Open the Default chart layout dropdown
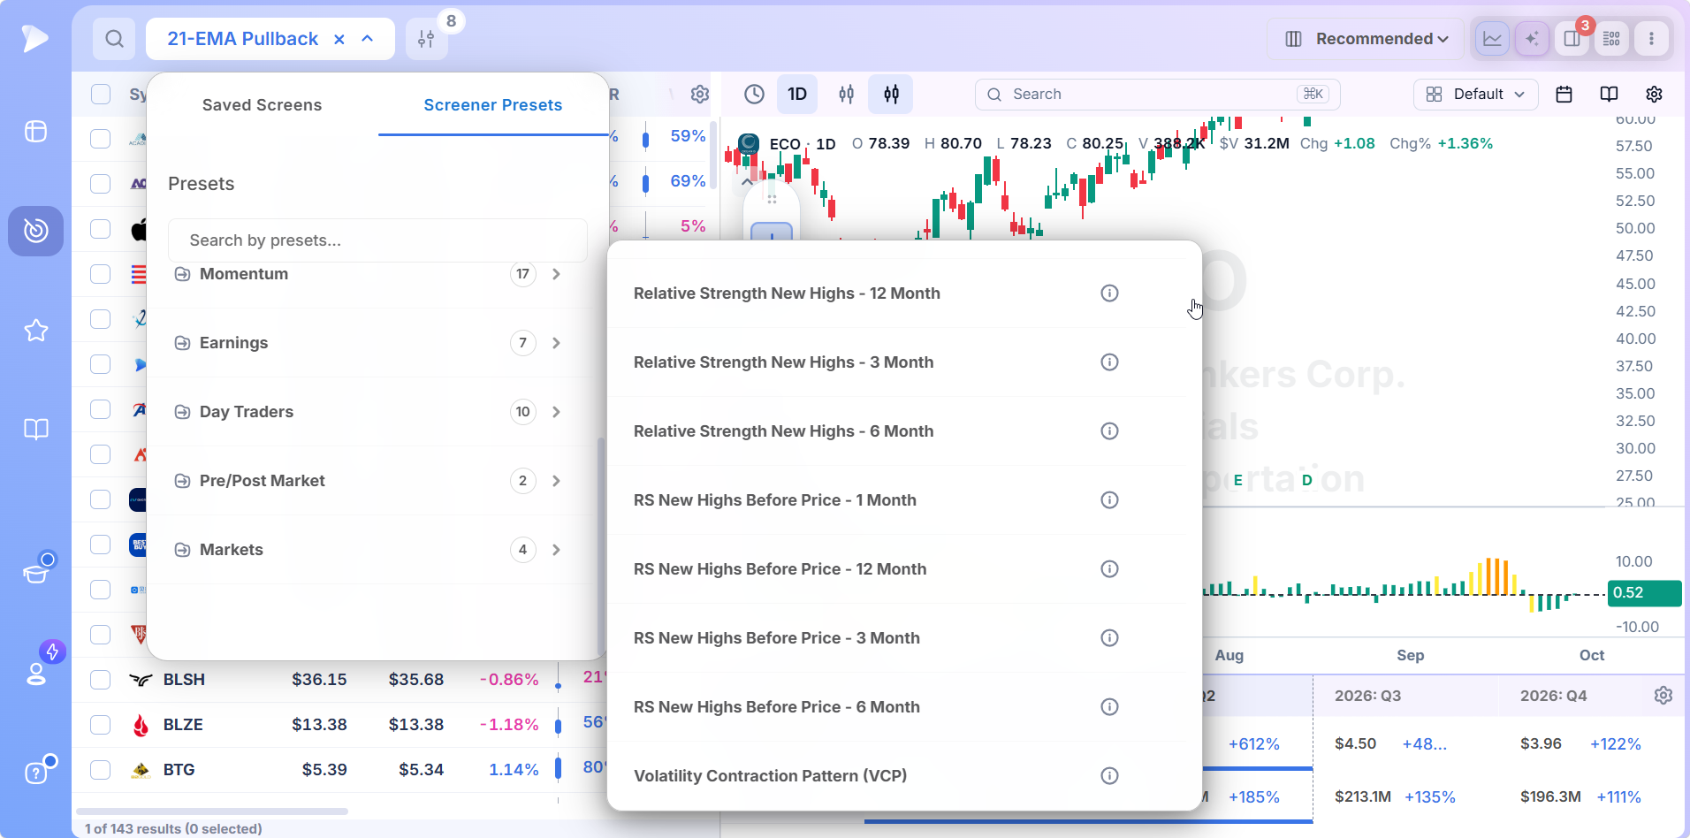The height and width of the screenshot is (838, 1690). (x=1475, y=95)
